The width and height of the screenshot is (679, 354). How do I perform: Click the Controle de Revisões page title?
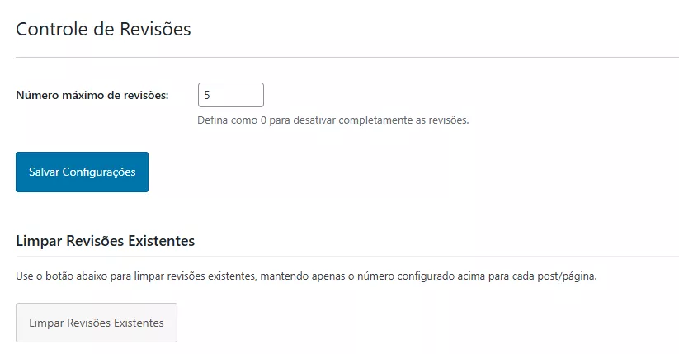pyautogui.click(x=103, y=29)
